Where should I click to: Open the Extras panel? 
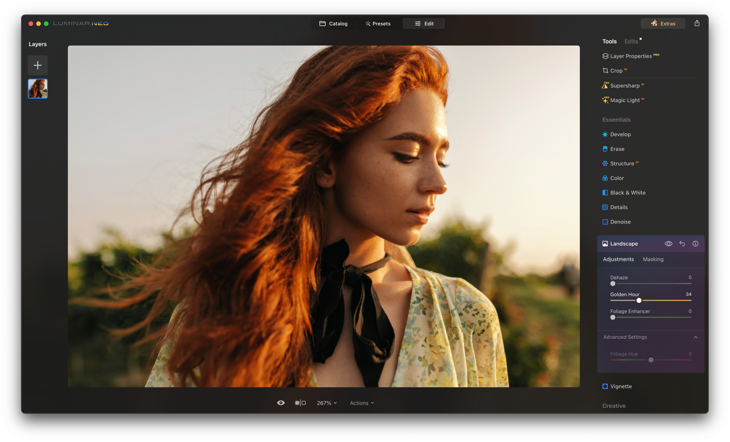pyautogui.click(x=663, y=23)
